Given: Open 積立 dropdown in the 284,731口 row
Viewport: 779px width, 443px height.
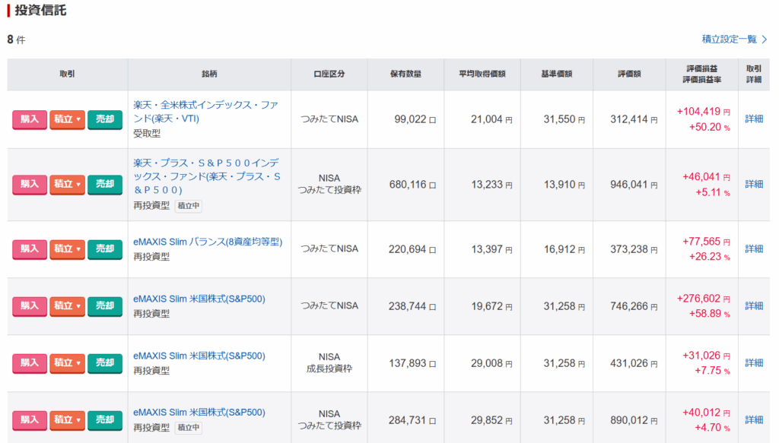Looking at the screenshot, I should pyautogui.click(x=67, y=420).
